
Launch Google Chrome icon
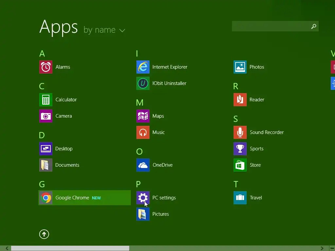[x=46, y=198]
